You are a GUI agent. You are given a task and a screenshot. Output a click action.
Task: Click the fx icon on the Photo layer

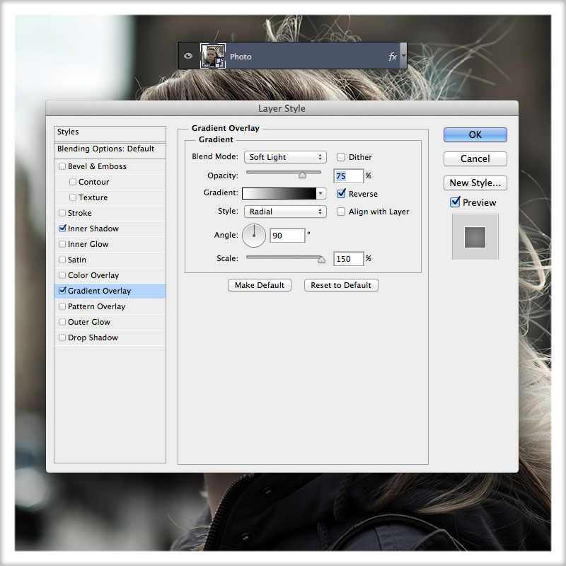[393, 56]
